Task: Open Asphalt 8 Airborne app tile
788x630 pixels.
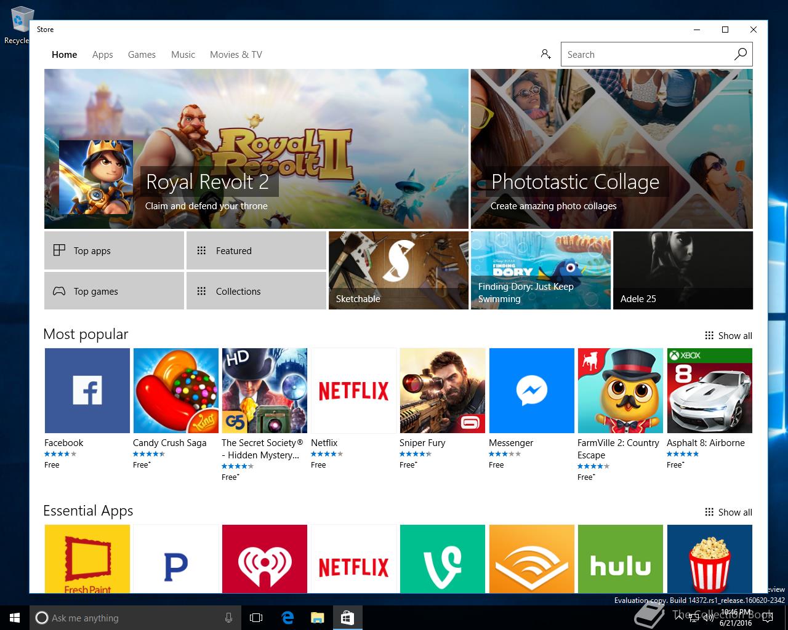Action: pos(709,391)
